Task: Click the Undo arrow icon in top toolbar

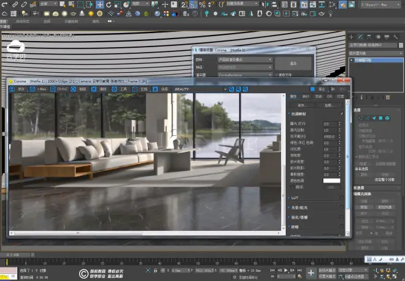Action: (6, 5)
